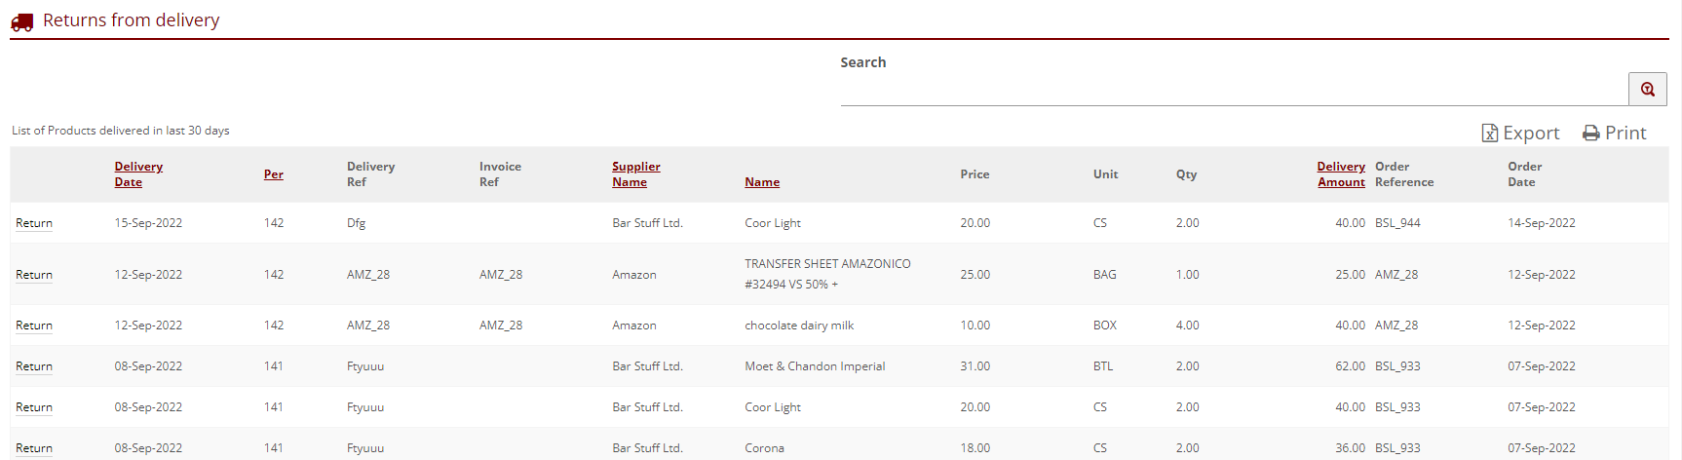Return the 08-Sep-2022 Coor Light delivery
Viewport: 1682px width, 460px height.
coord(34,407)
